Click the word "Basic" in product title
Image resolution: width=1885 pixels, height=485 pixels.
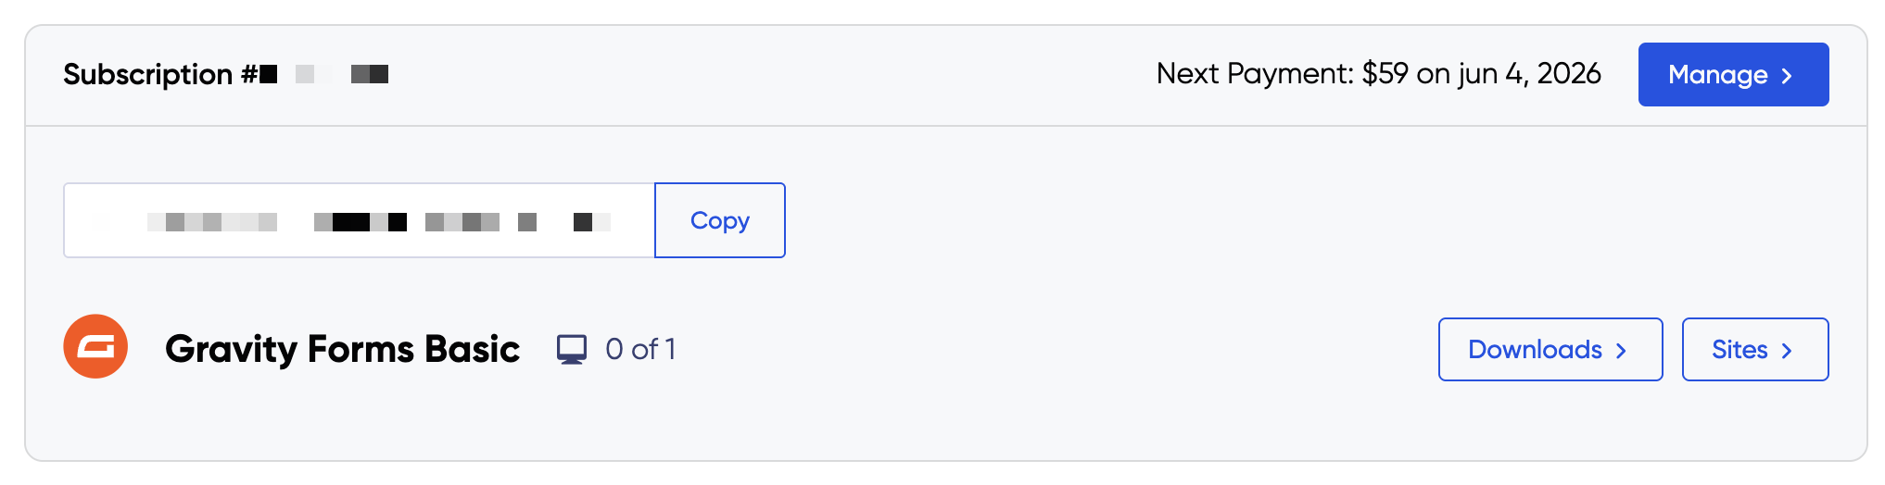(473, 349)
